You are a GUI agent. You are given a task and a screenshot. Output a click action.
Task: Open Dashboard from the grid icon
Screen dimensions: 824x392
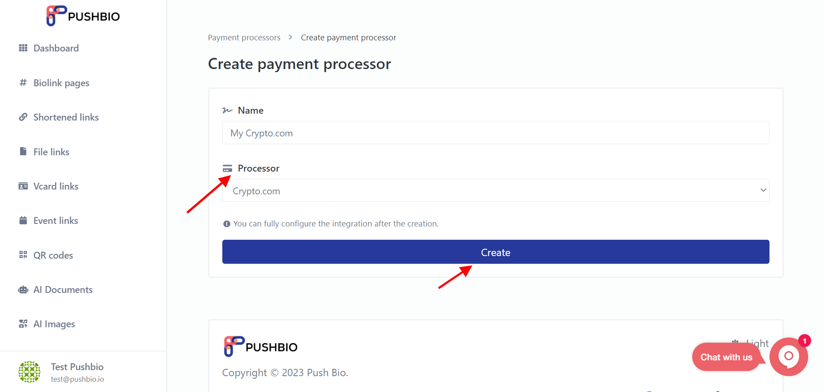click(23, 48)
